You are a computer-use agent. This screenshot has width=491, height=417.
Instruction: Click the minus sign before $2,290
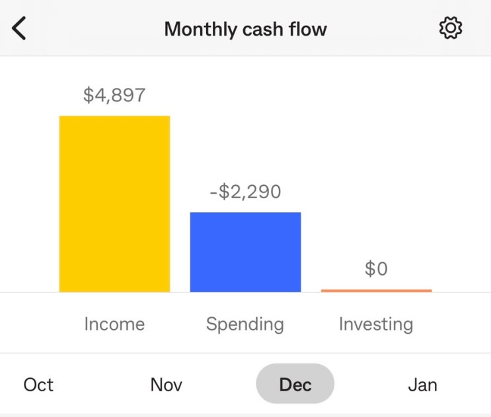coord(214,192)
